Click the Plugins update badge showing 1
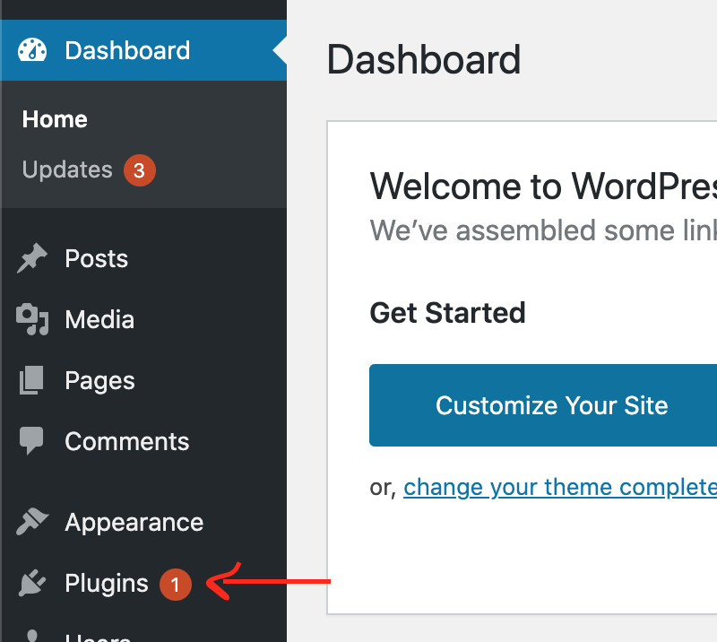 pyautogui.click(x=175, y=585)
